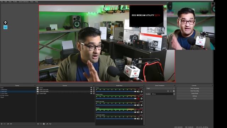This screenshot has width=227, height=128.
Task: Pop out the Scene Transitions dock panel
Action: click(175, 85)
